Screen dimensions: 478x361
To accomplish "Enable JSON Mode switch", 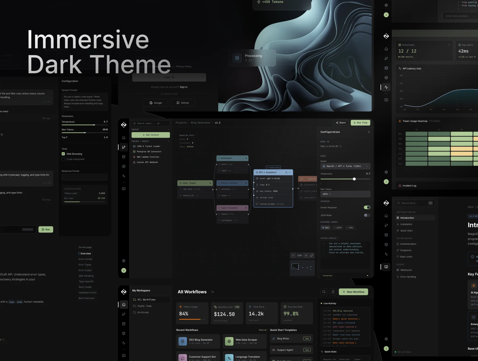I will click(367, 215).
